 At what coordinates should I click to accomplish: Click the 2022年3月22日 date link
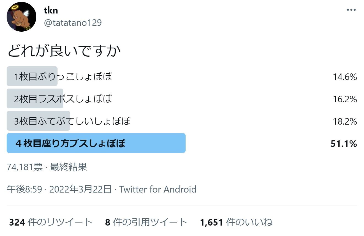coord(80,189)
